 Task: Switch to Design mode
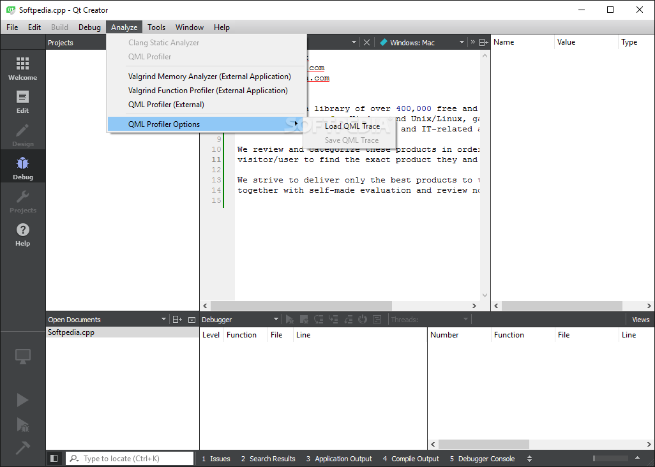22,135
